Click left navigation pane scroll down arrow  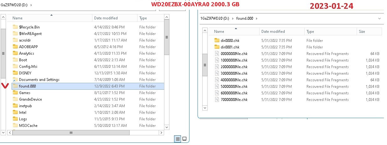point(3,132)
